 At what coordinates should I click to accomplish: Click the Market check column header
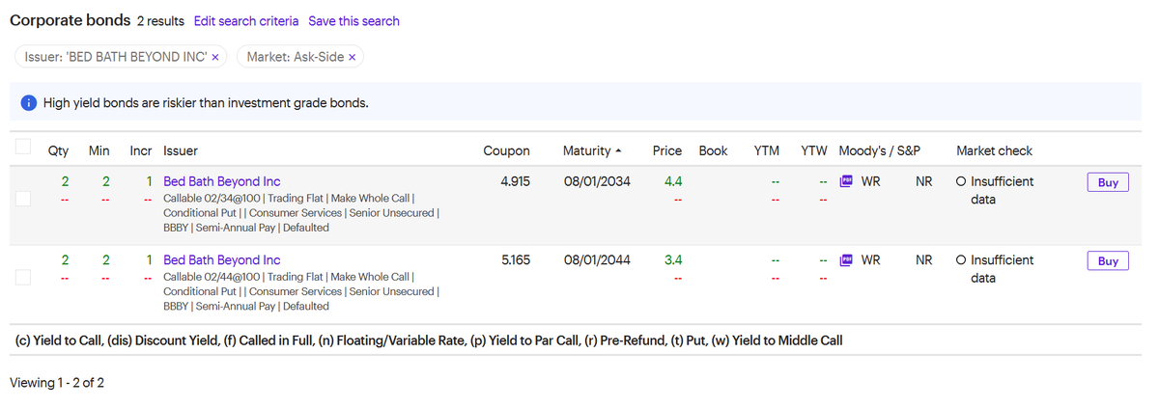pos(994,150)
